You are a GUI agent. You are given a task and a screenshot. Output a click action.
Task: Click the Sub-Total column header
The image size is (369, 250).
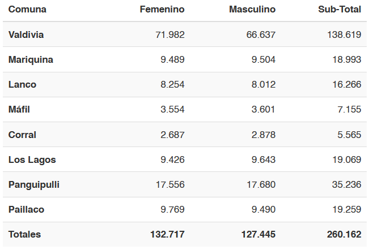[x=340, y=10]
